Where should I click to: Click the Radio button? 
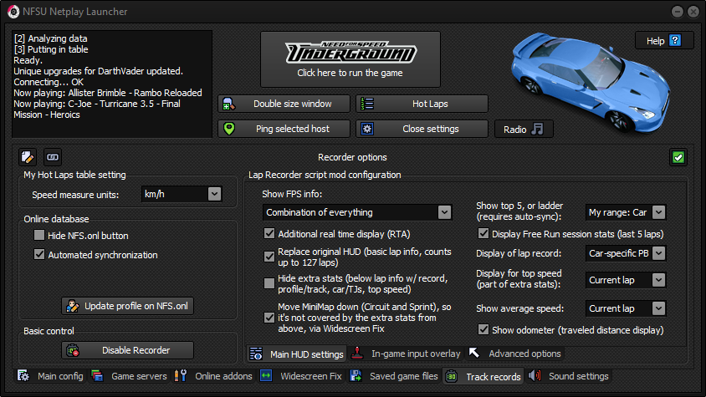point(524,130)
